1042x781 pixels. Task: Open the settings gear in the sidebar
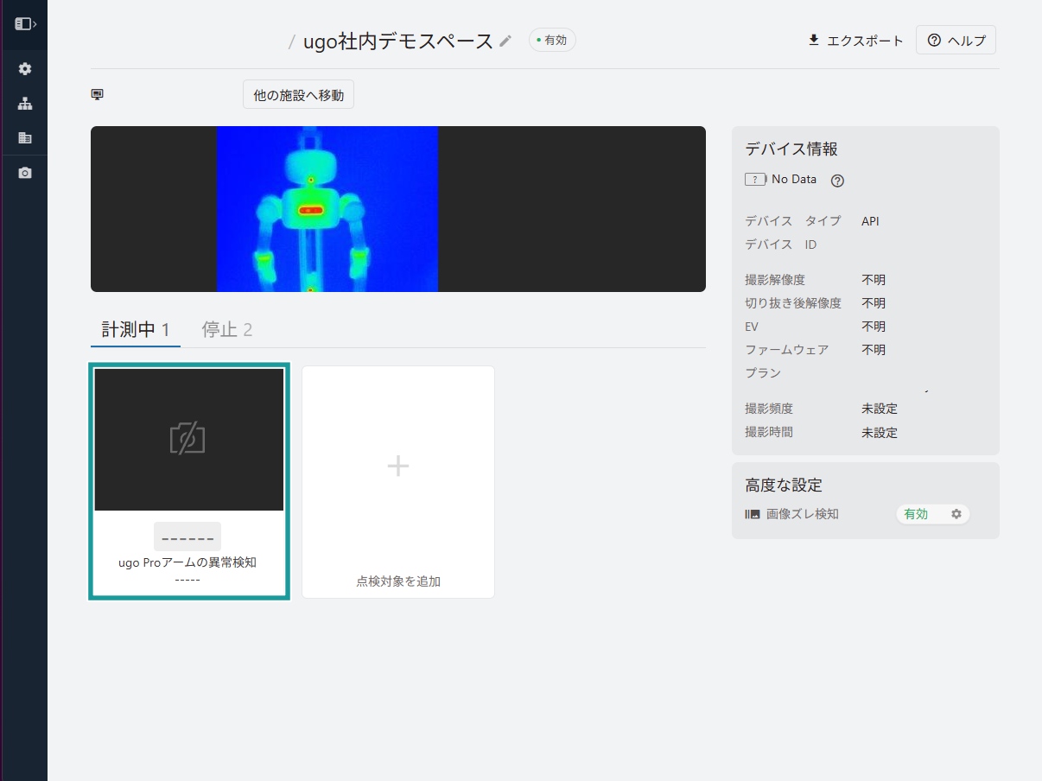(25, 69)
